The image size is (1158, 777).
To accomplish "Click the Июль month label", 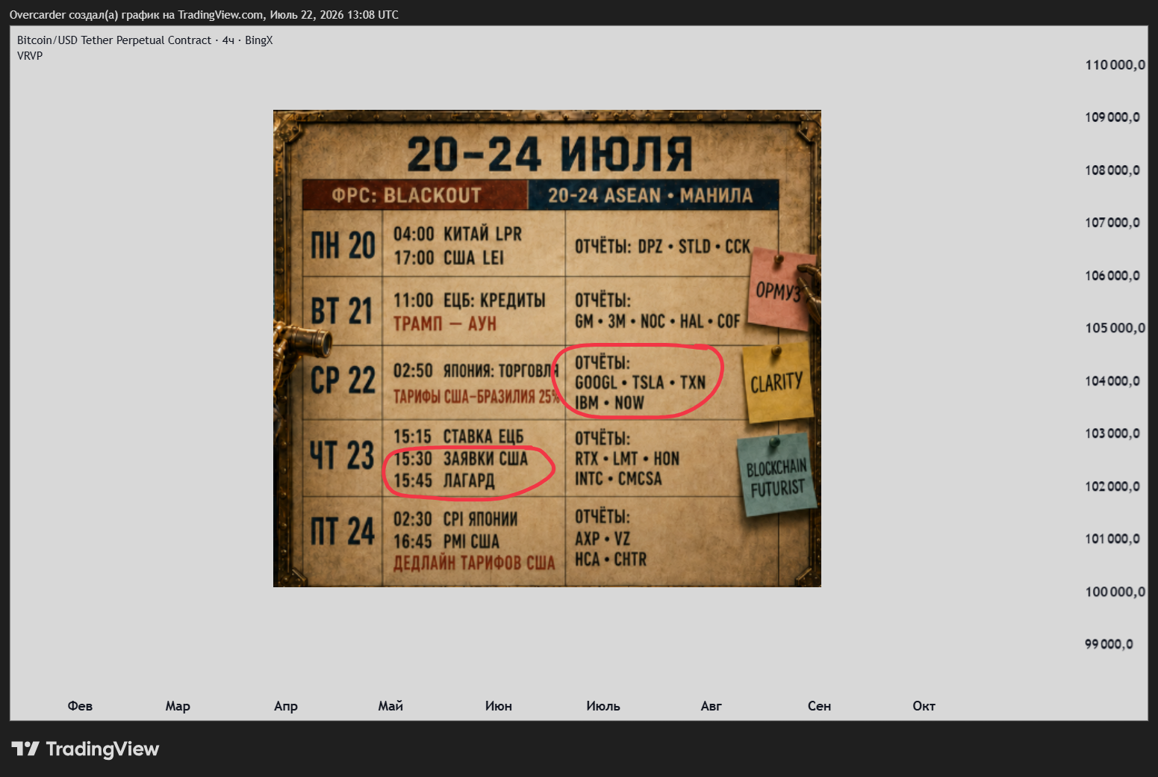I will (x=603, y=706).
